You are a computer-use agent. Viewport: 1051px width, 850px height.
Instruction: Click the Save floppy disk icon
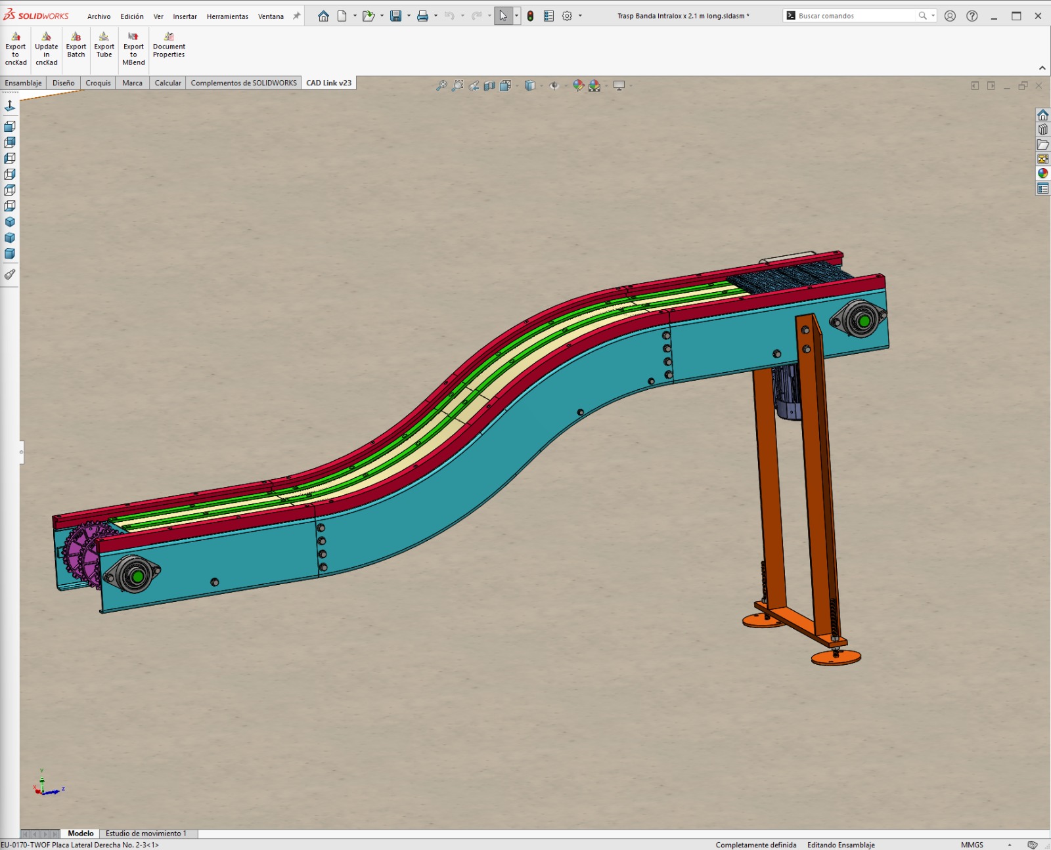pyautogui.click(x=395, y=16)
